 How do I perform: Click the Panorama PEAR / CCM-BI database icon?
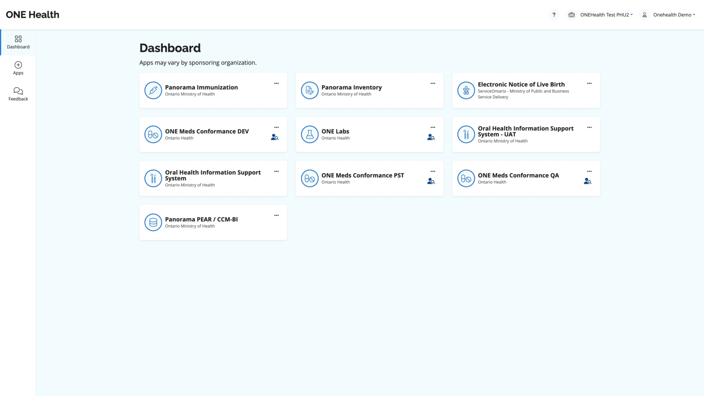coord(153,222)
